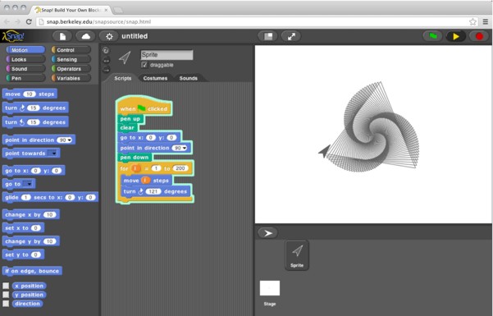Screen dimensions: 493x316
Task: Click the turn counterclockwise 15 degrees block
Action: (35, 122)
